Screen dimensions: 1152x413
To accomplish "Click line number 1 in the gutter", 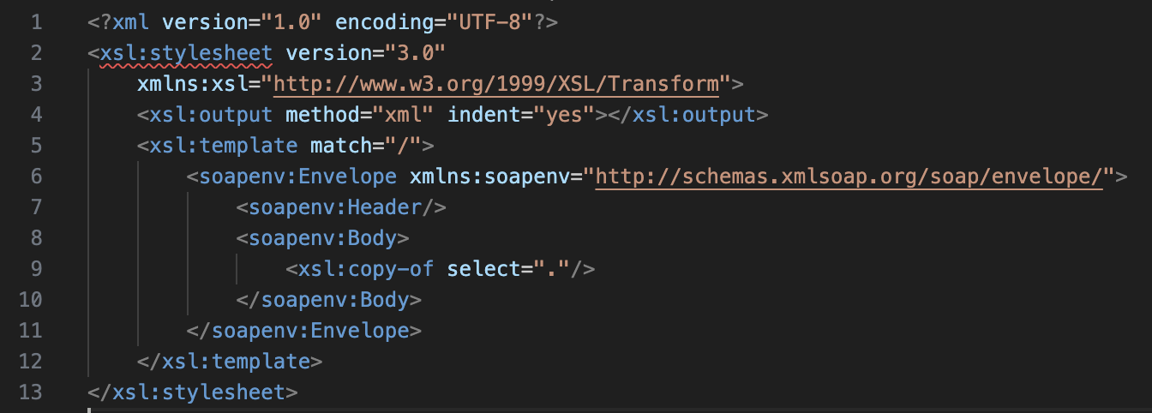I will 35,22.
